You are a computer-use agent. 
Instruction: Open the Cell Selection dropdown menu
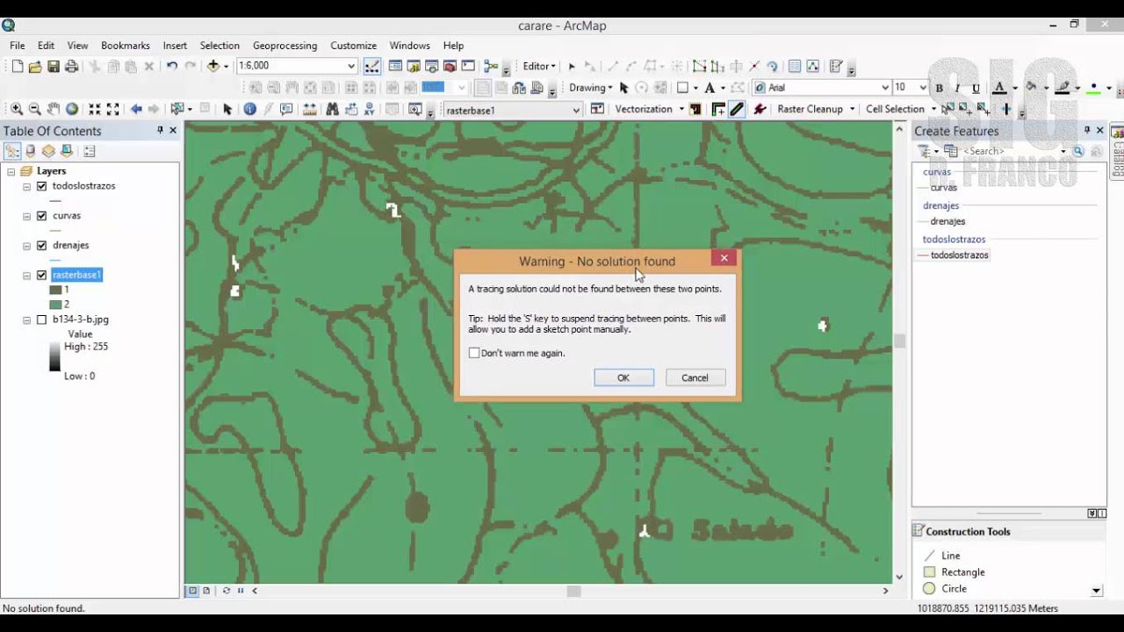[x=899, y=109]
